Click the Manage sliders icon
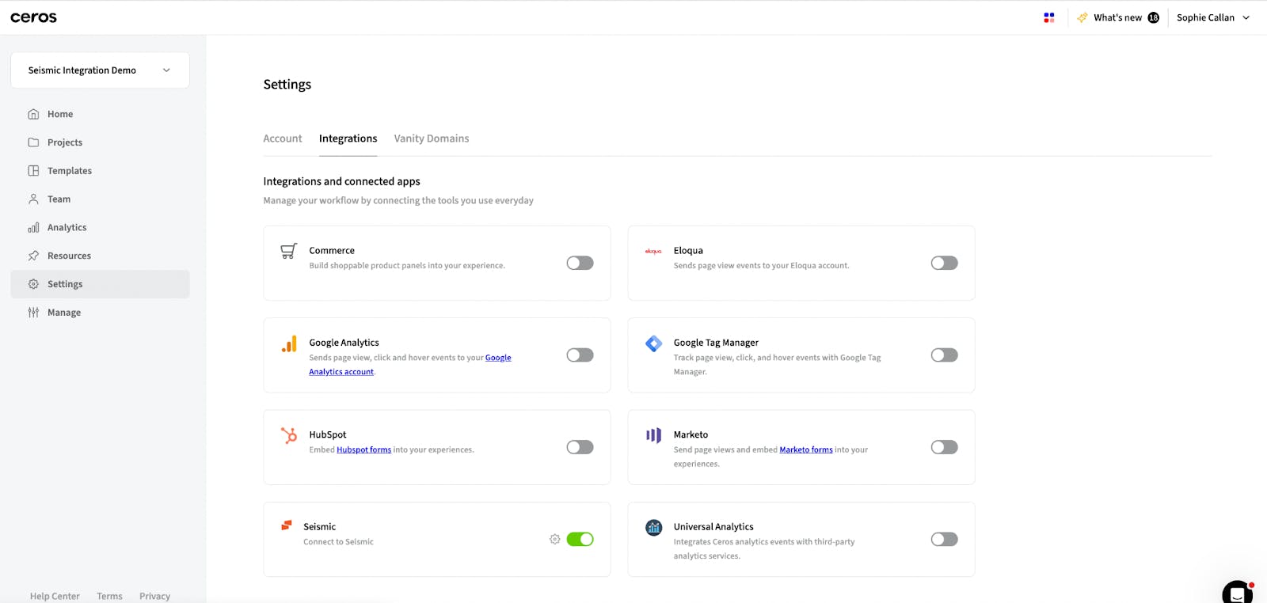The width and height of the screenshot is (1267, 603). [33, 313]
